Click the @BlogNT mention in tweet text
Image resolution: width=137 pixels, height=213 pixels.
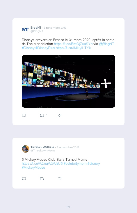tap(106, 44)
